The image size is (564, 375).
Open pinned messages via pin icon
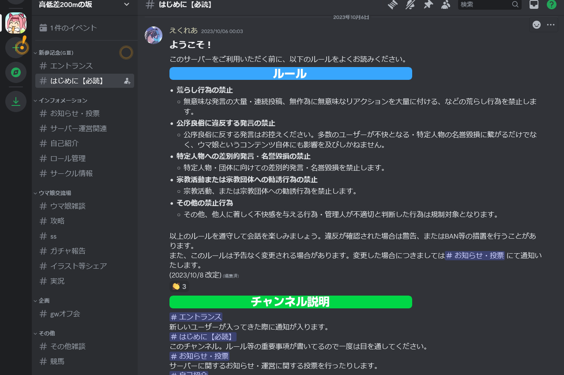coord(428,5)
